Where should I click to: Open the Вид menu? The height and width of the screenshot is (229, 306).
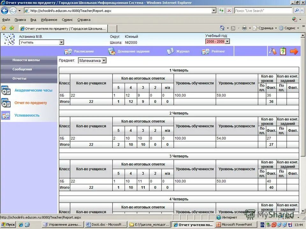coord(33,20)
